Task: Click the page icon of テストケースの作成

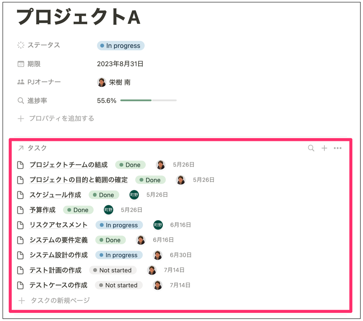Action: tap(20, 285)
